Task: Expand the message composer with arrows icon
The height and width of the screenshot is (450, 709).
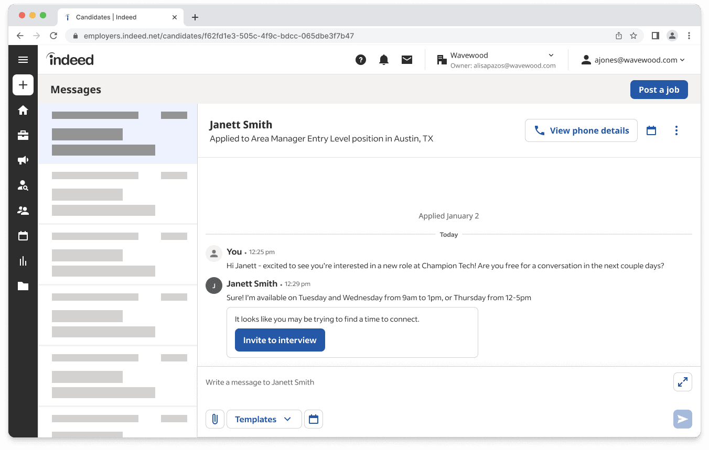Action: point(683,382)
